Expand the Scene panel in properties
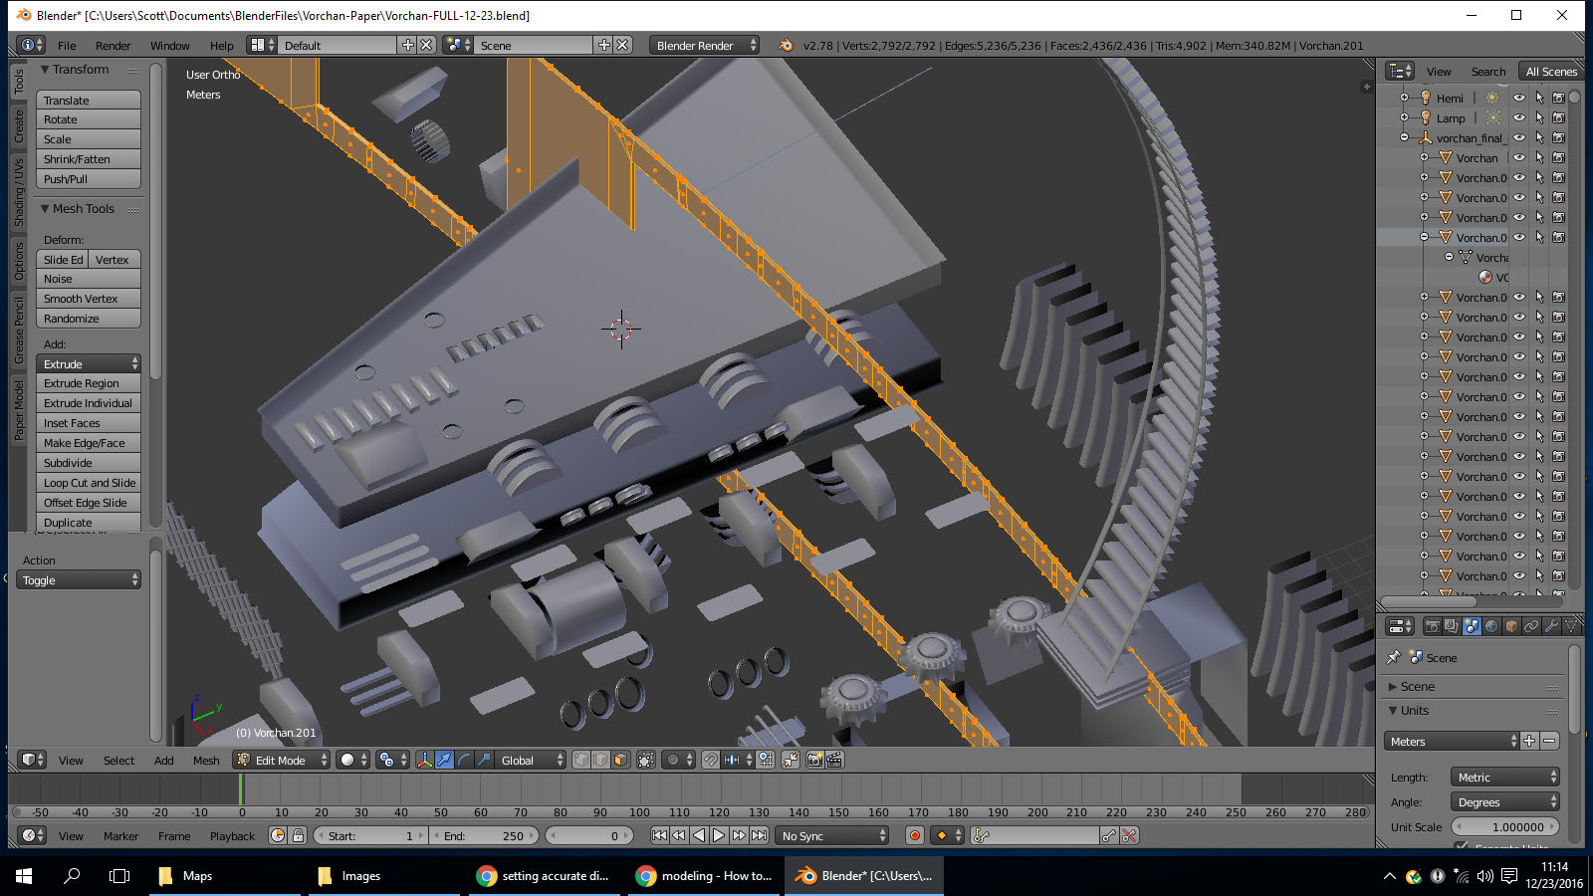1593x896 pixels. (1393, 686)
